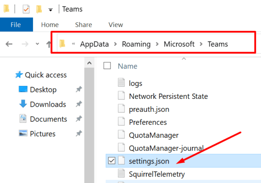Open Desktop in navigation pane
The width and height of the screenshot is (261, 183).
(x=43, y=90)
